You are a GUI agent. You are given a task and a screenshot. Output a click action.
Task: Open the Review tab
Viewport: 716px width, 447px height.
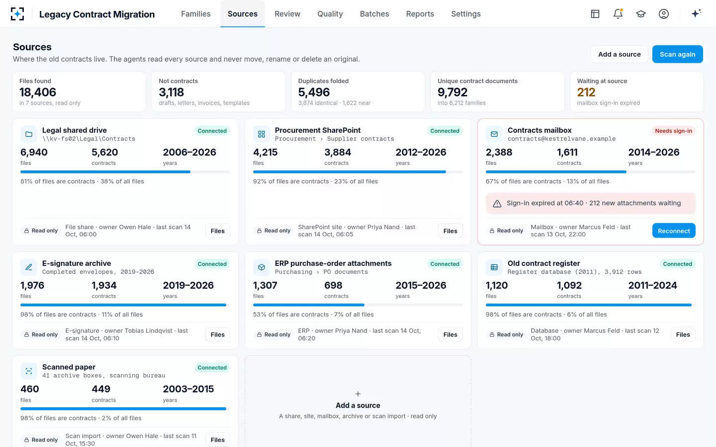[287, 14]
